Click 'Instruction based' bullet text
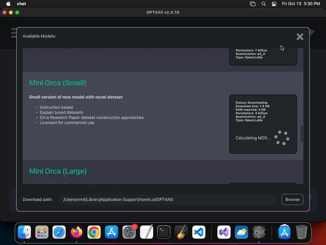The width and height of the screenshot is (326, 245). [x=56, y=107]
